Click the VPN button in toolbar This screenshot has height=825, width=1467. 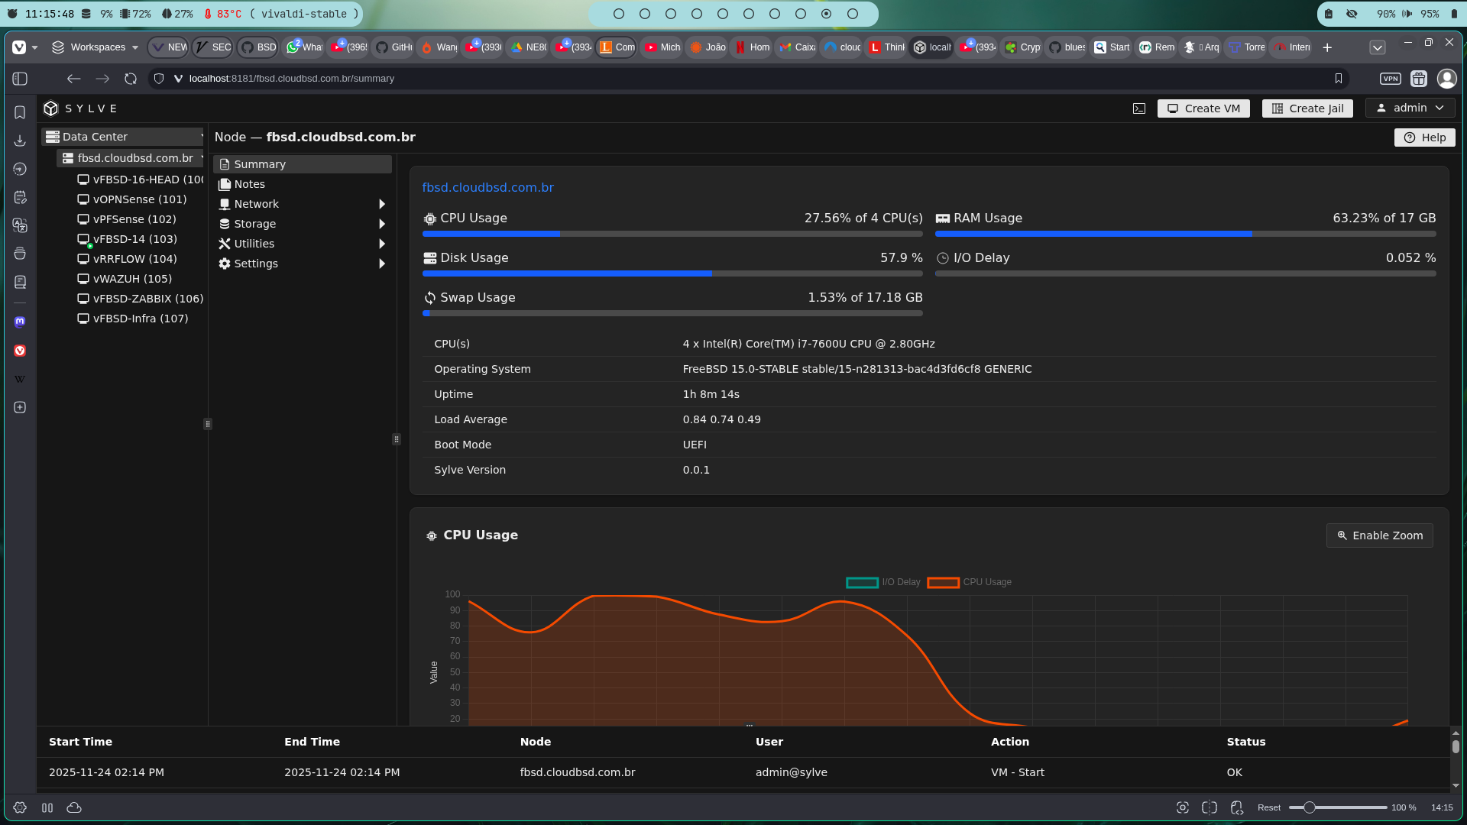[1391, 79]
